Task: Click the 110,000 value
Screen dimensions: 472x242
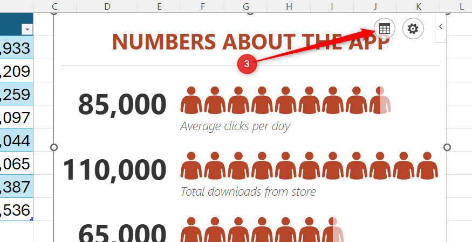Action: click(115, 170)
